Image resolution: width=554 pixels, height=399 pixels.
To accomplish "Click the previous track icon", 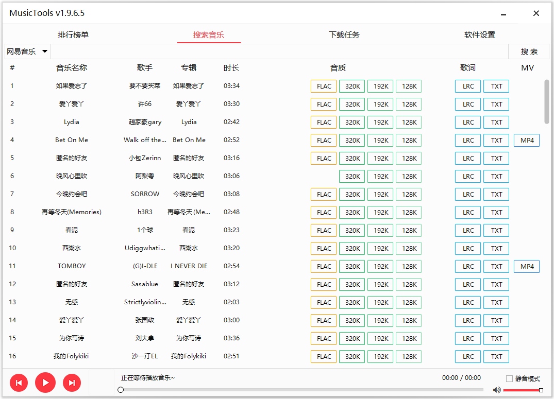I will click(19, 383).
